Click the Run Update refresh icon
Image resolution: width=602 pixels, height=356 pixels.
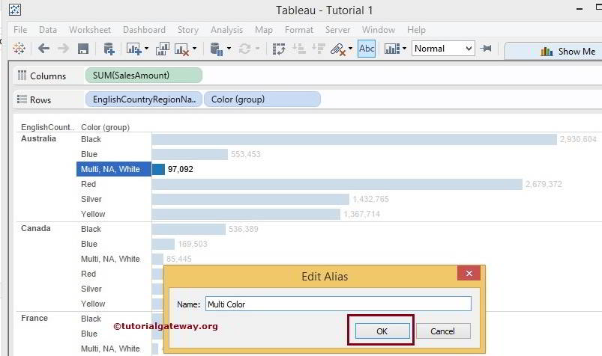tap(244, 49)
